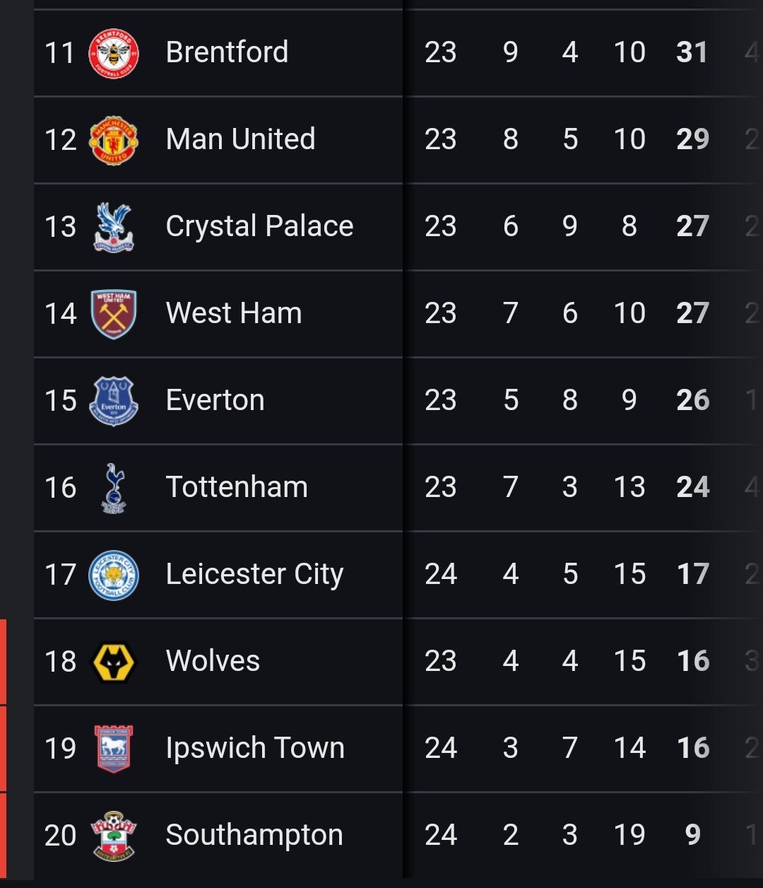Click the West Ham hammers badge
This screenshot has height=888, width=763.
(x=114, y=314)
